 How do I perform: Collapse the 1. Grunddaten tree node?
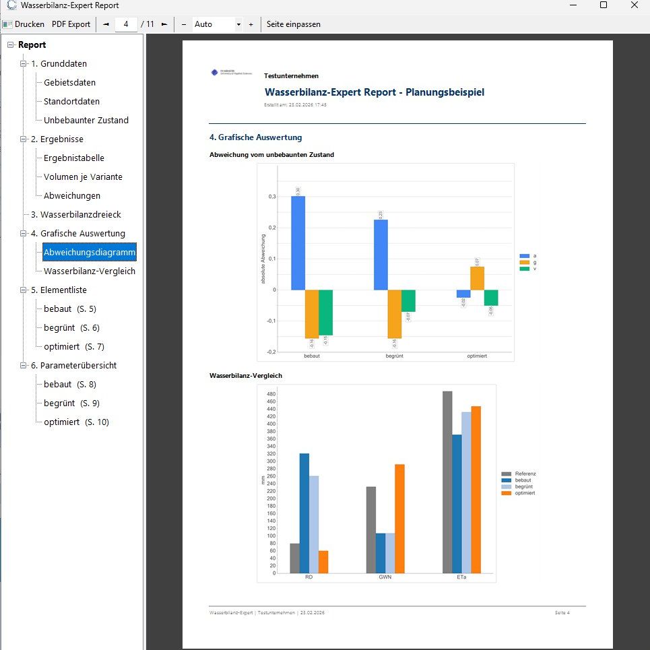click(24, 64)
